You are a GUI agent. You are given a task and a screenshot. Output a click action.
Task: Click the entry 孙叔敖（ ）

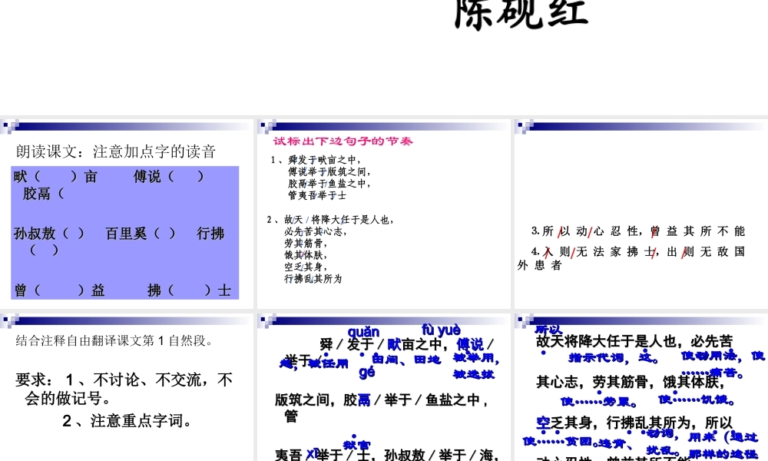(x=48, y=234)
